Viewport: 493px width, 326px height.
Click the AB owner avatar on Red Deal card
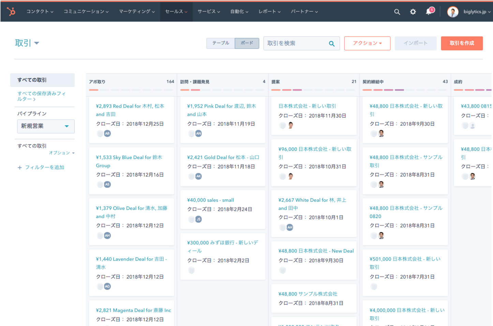107,134
